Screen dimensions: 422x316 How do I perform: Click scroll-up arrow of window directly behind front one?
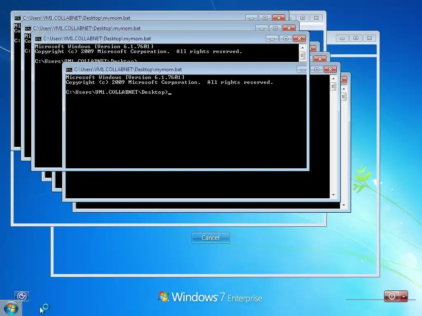(302, 48)
